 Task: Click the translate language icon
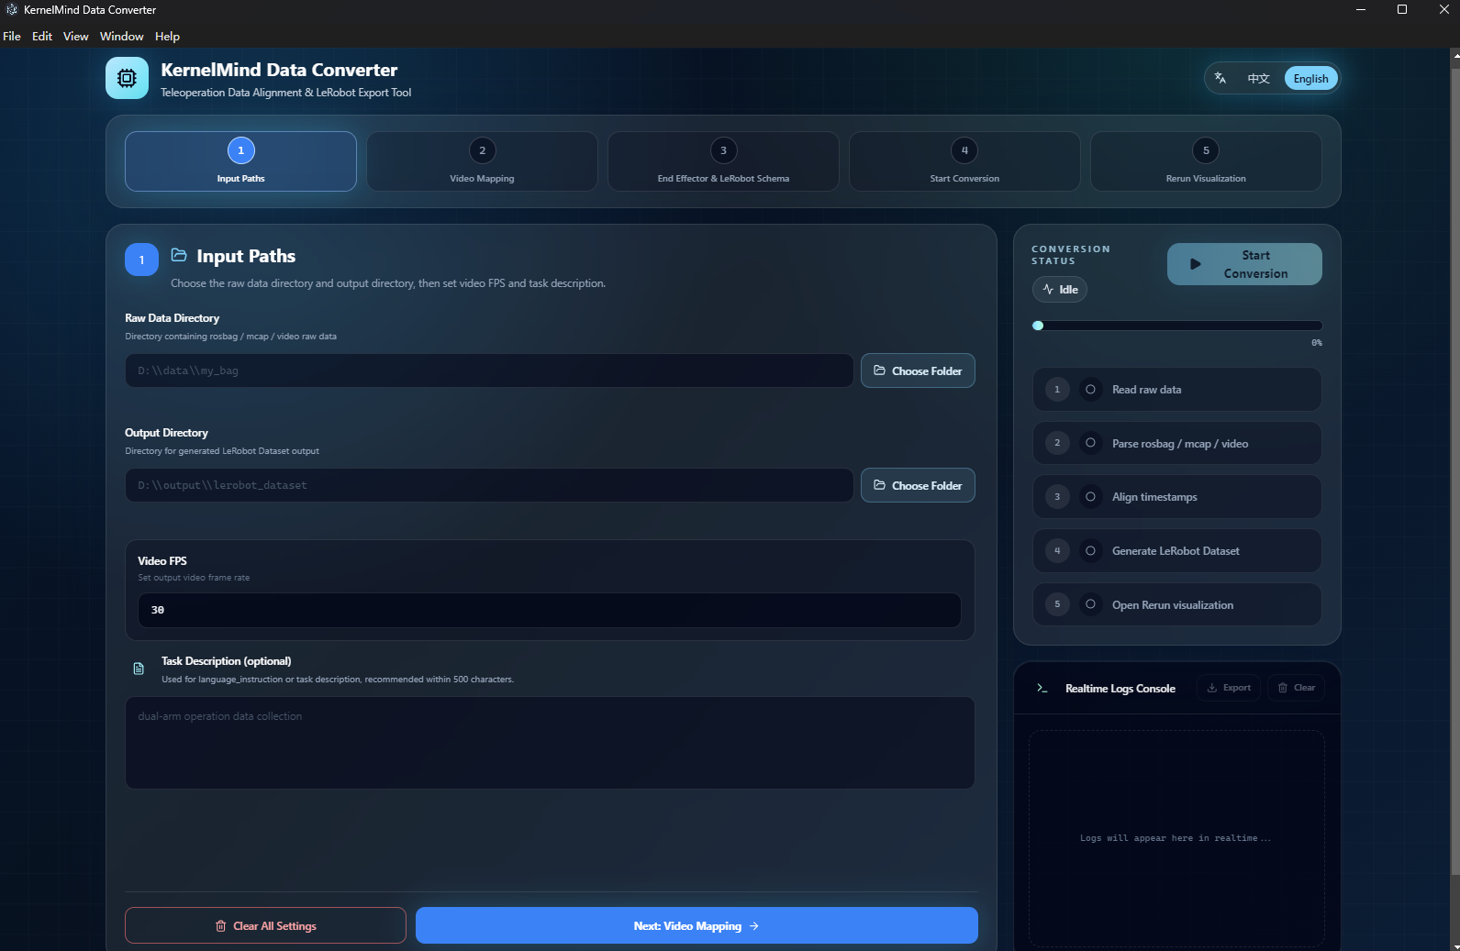pos(1220,78)
